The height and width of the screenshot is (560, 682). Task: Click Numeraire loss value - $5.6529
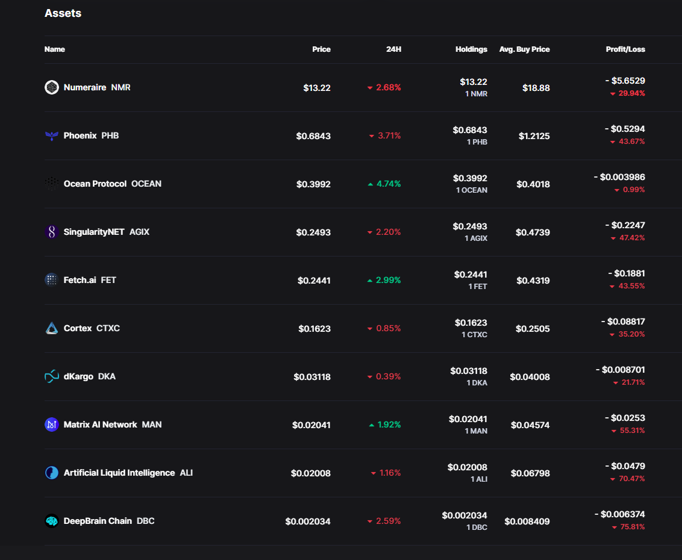tap(625, 81)
